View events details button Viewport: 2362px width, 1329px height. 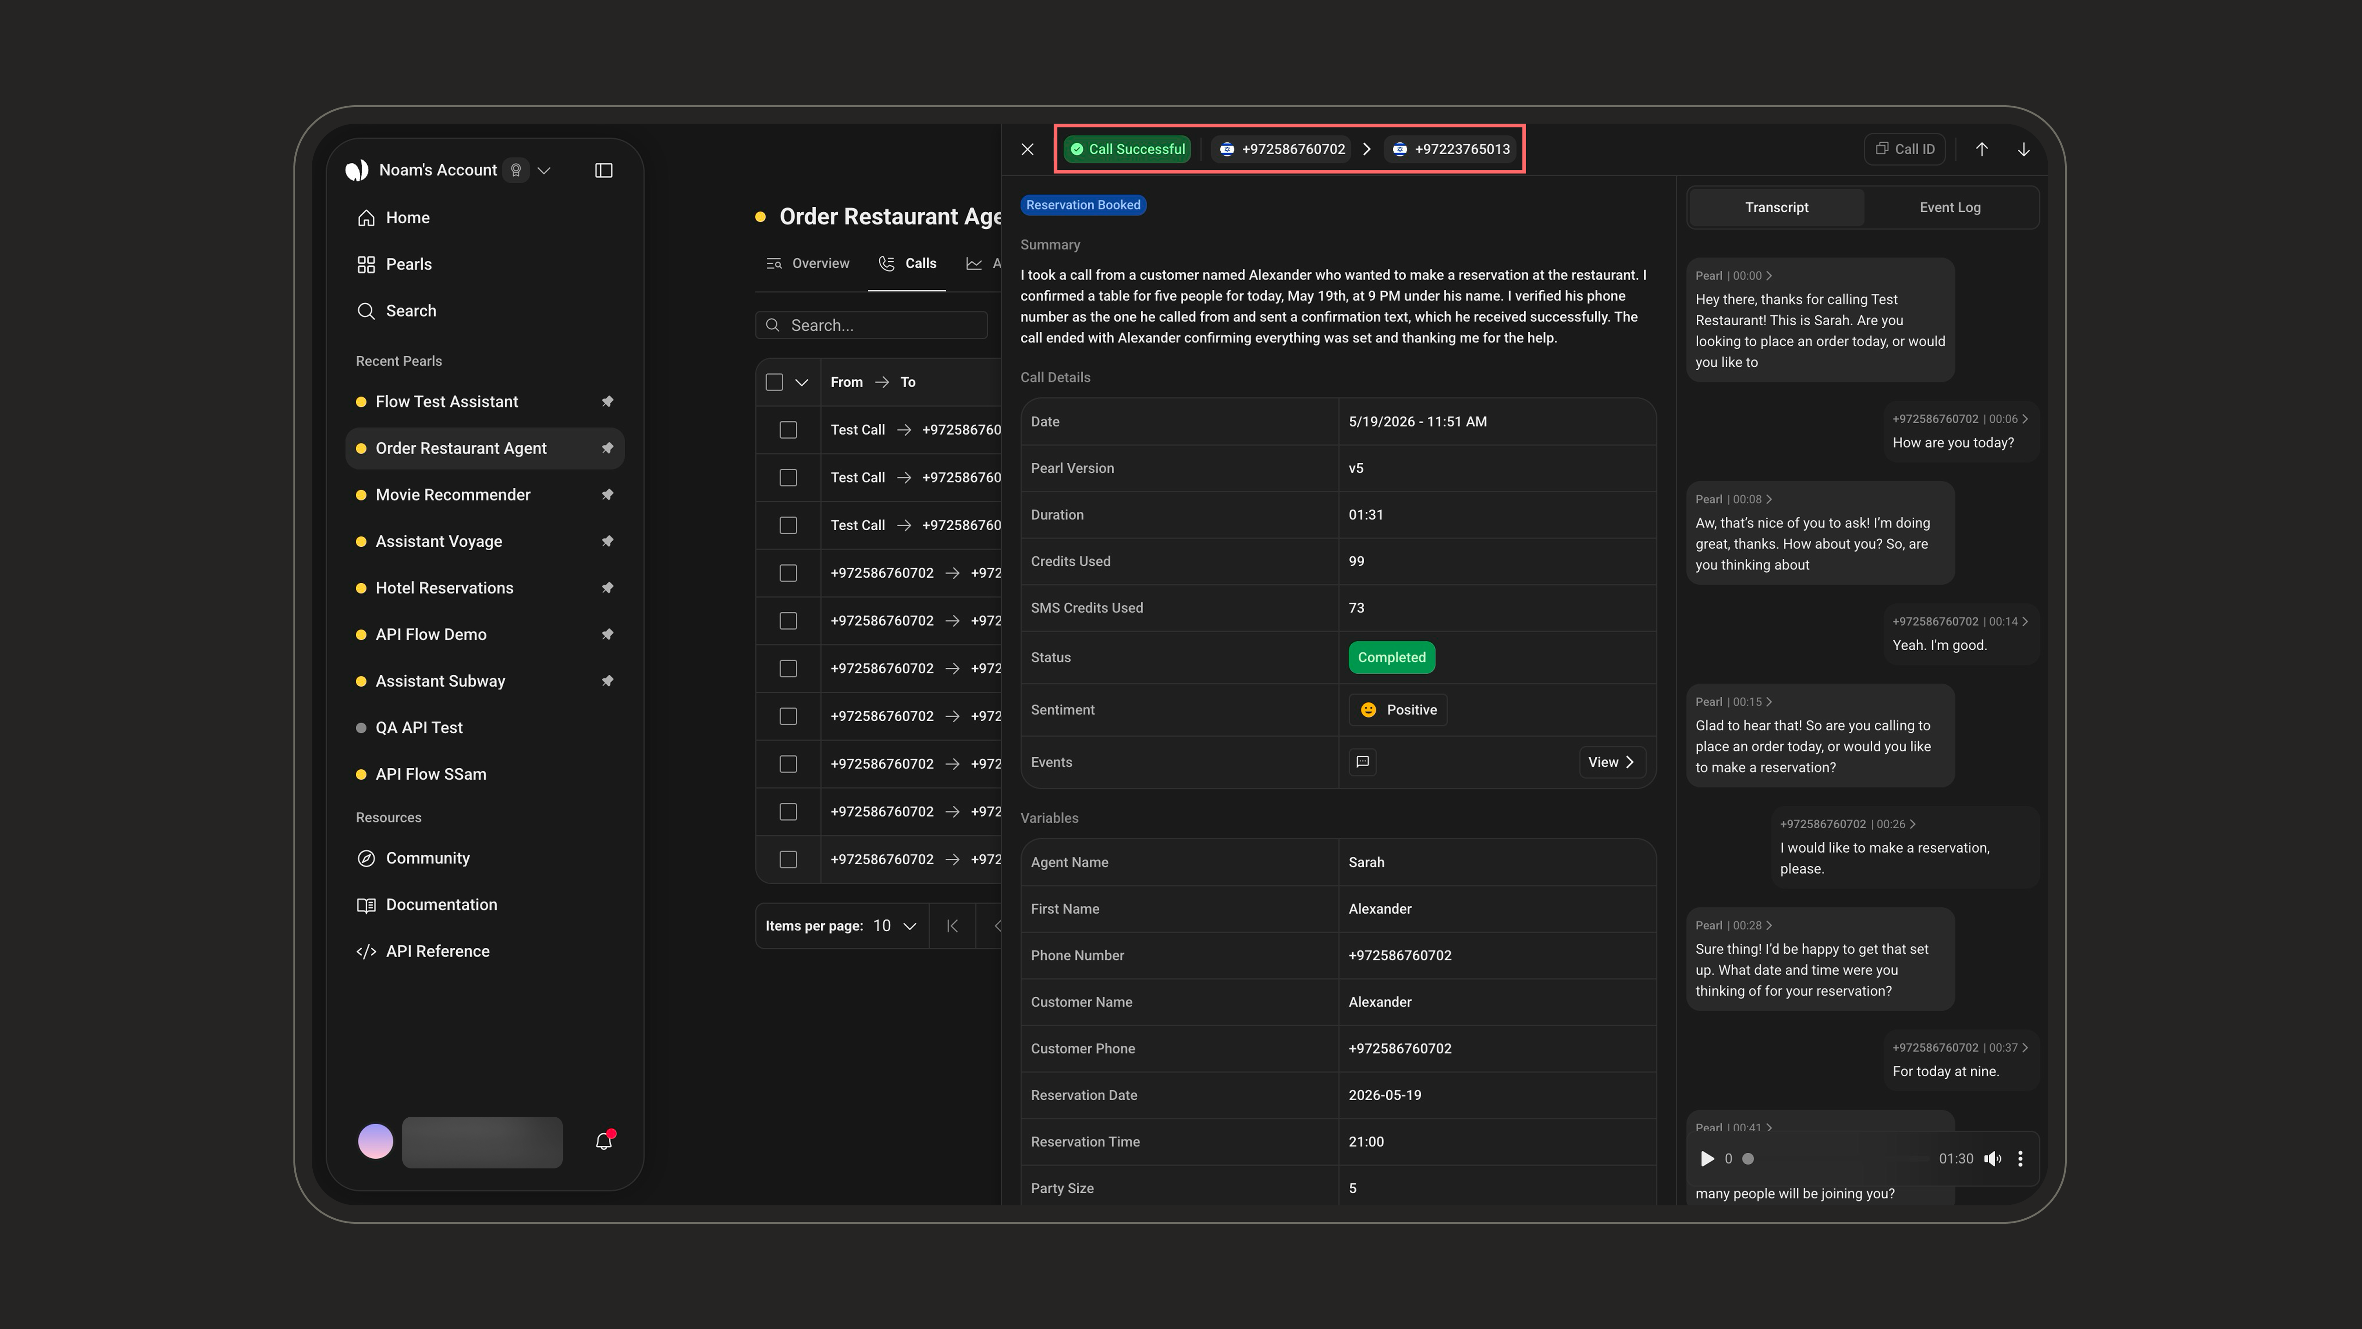1611,762
